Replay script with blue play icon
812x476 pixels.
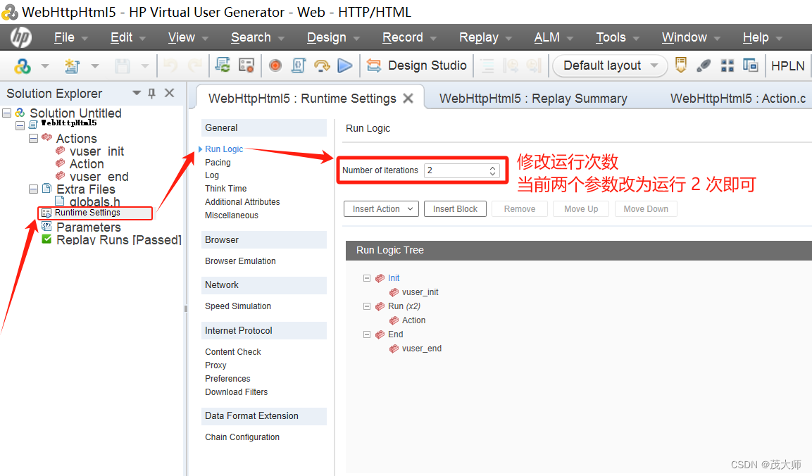pos(345,65)
